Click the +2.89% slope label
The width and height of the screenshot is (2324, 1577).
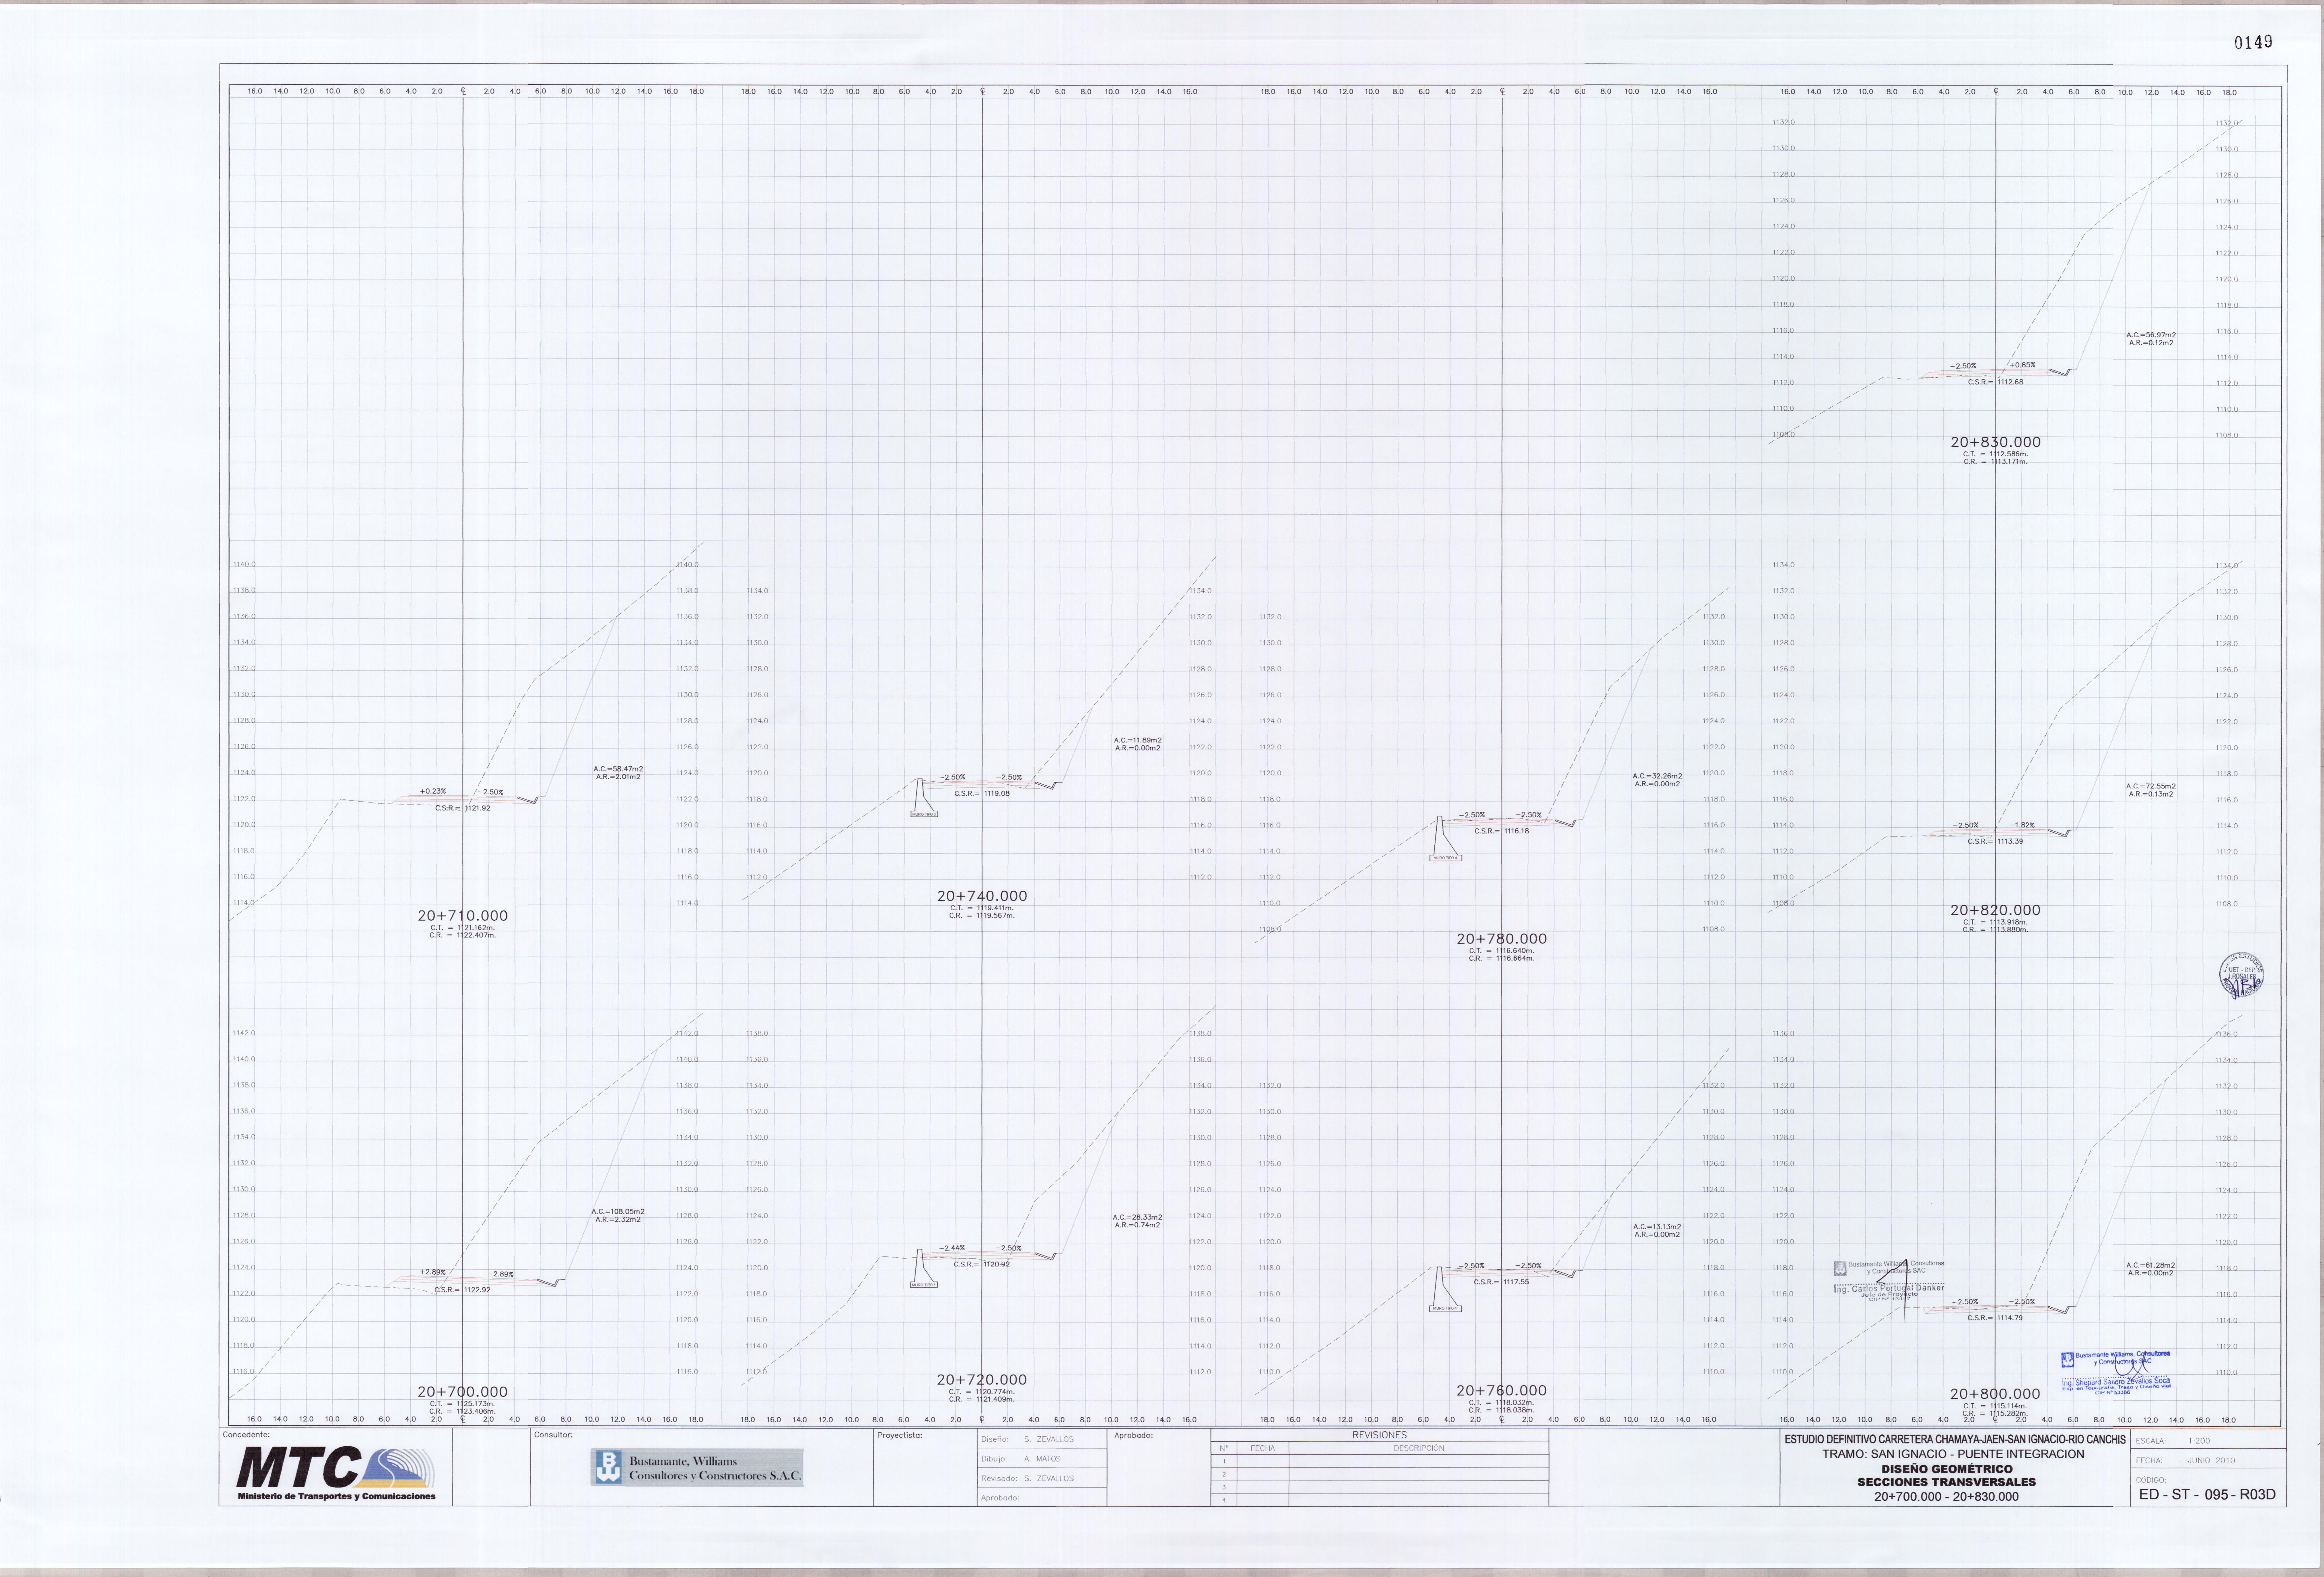pyautogui.click(x=433, y=1272)
